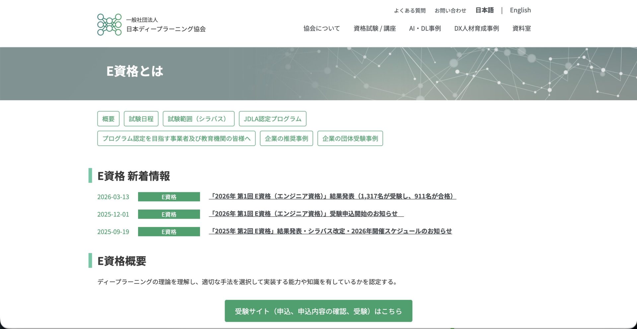Open the 試験日程 section tab

(141, 118)
